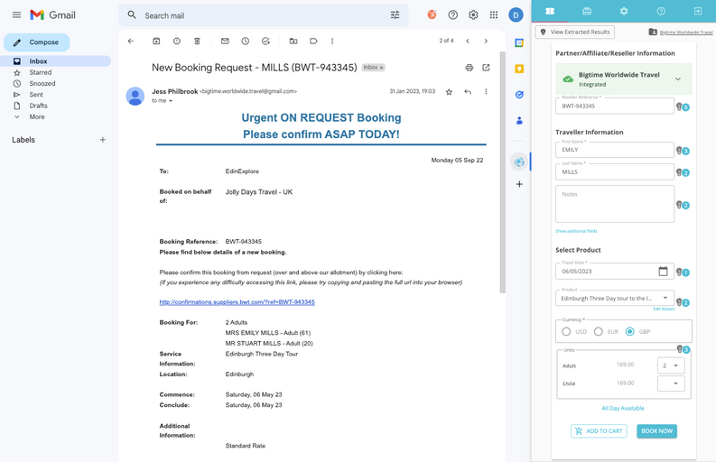Snooze this email
The height and width of the screenshot is (462, 716).
click(x=246, y=42)
